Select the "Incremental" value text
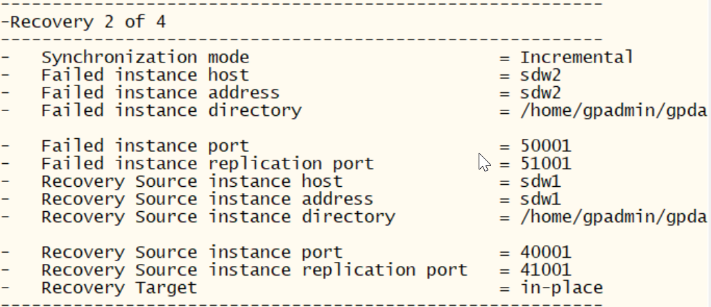The image size is (711, 307). [576, 57]
